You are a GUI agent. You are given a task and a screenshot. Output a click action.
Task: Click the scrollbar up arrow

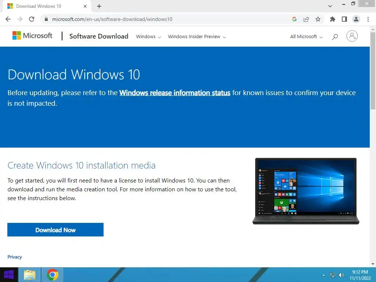373,29
